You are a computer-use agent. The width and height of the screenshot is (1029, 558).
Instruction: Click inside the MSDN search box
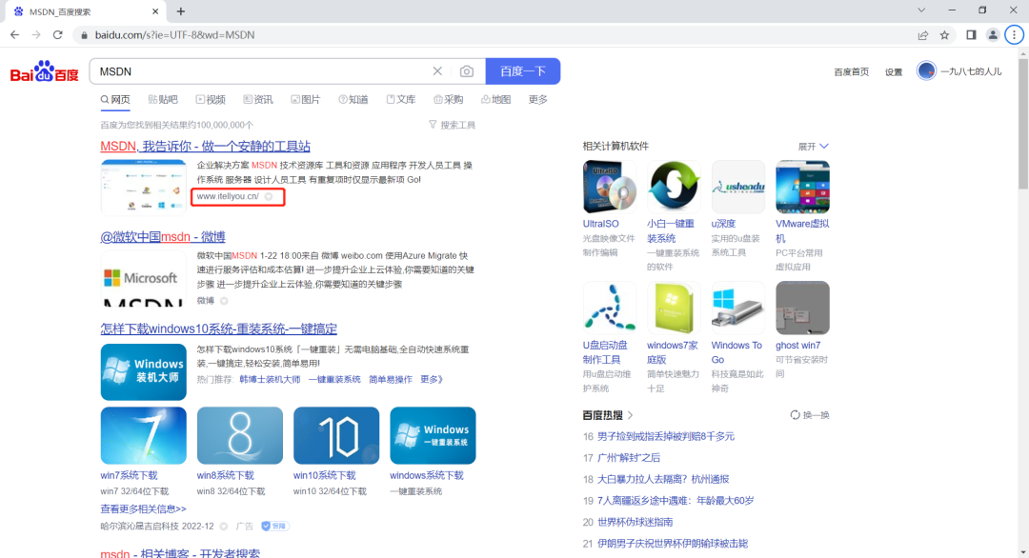[x=259, y=70]
